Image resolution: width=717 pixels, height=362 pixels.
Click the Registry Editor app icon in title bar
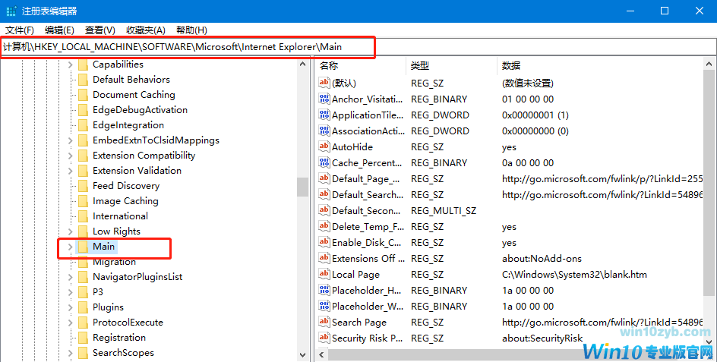11,11
